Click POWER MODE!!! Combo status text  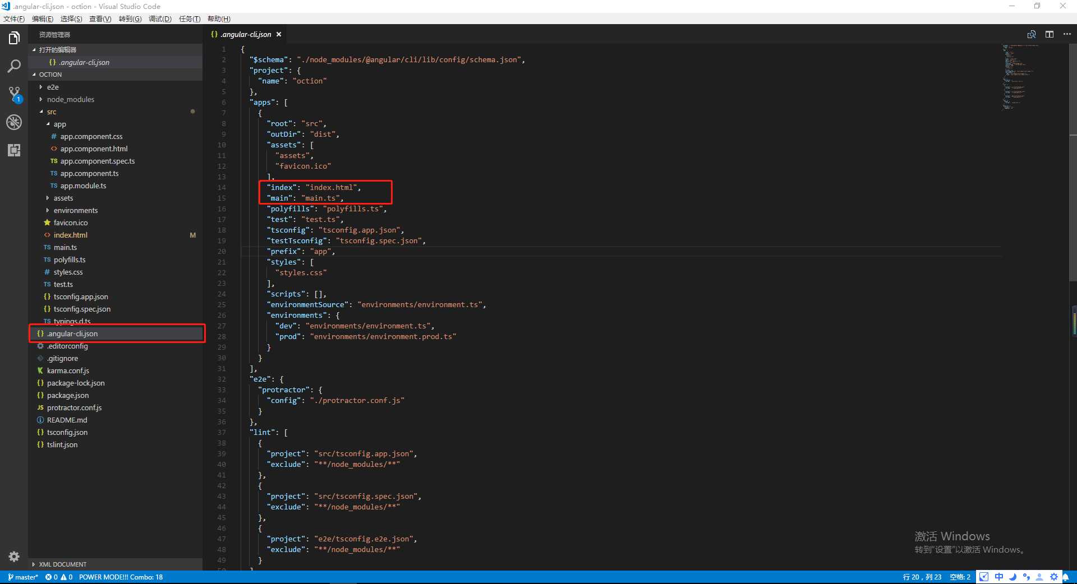coord(121,577)
